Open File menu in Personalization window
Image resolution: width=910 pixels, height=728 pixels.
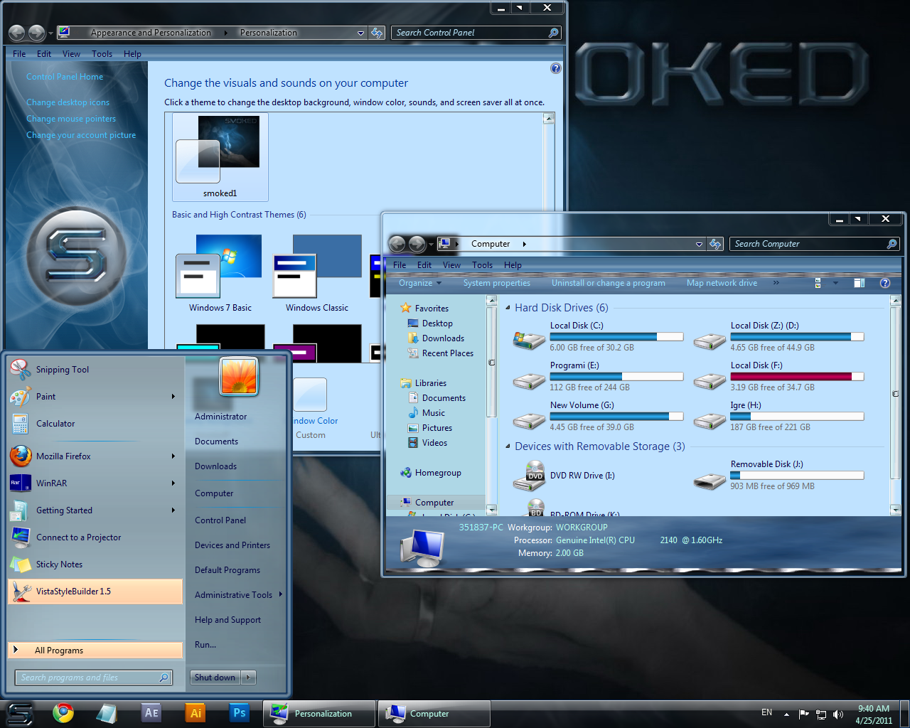click(x=19, y=54)
